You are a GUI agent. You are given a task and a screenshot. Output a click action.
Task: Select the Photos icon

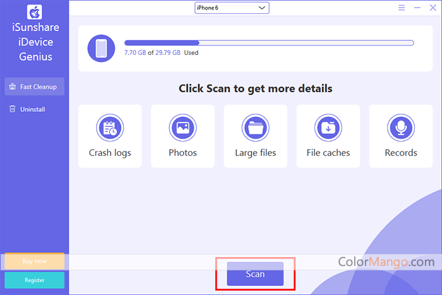tap(182, 128)
